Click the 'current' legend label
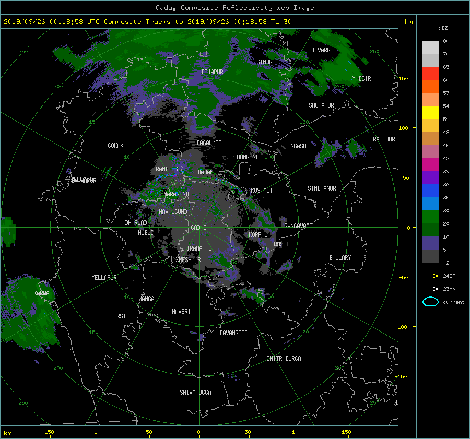Viewport: 470px width, 439px height. (x=454, y=302)
